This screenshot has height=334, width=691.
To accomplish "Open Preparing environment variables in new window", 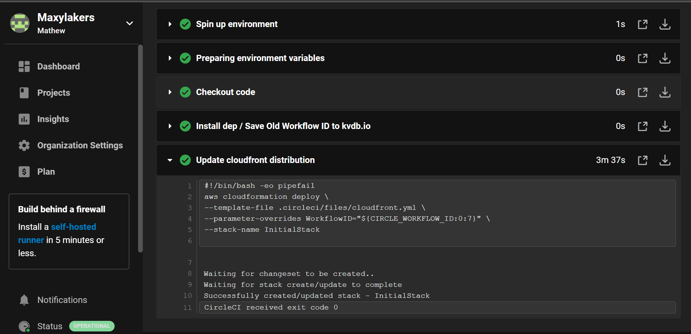I will pyautogui.click(x=643, y=58).
